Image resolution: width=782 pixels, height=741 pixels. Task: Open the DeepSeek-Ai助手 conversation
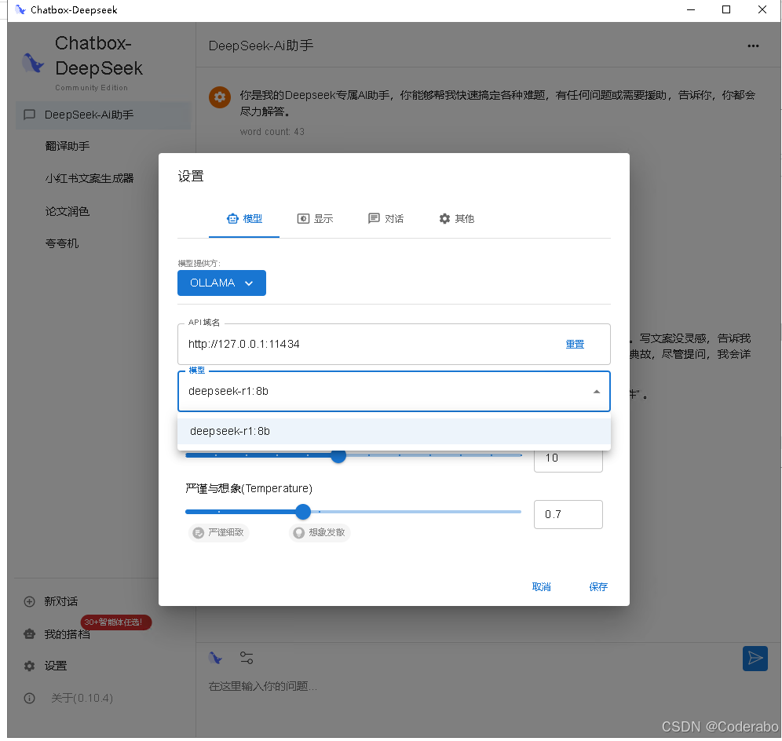[x=103, y=115]
